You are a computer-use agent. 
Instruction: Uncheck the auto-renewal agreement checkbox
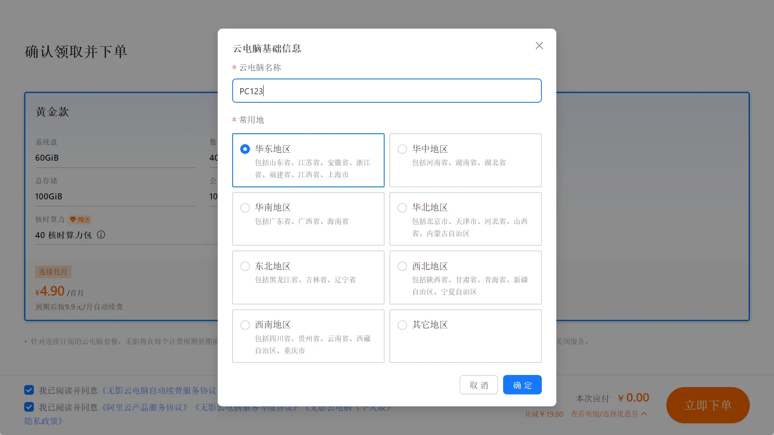(x=29, y=390)
